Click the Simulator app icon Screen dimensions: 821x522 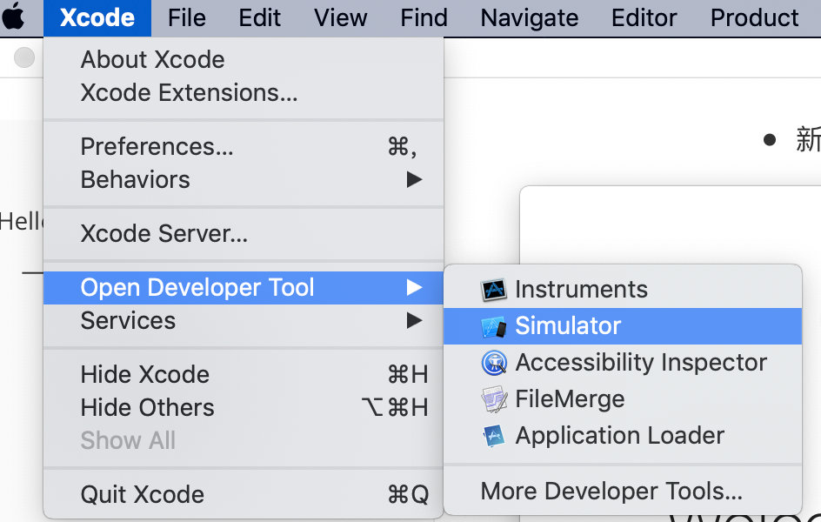[x=494, y=326]
